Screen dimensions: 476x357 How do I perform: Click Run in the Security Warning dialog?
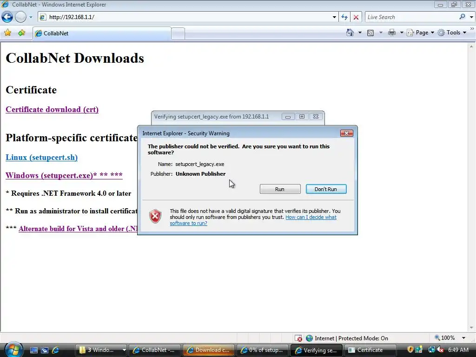coord(280,189)
